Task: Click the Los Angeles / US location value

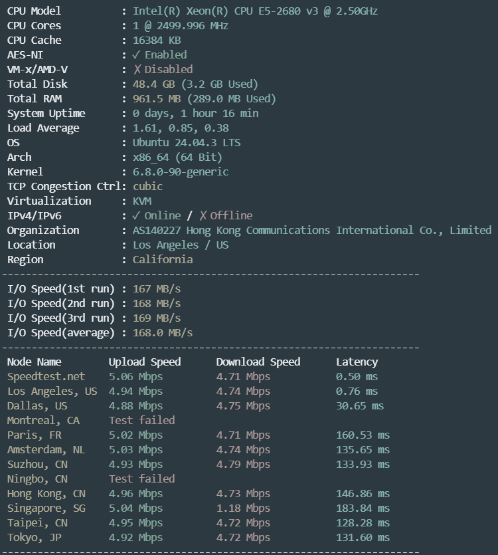Action: click(x=181, y=245)
